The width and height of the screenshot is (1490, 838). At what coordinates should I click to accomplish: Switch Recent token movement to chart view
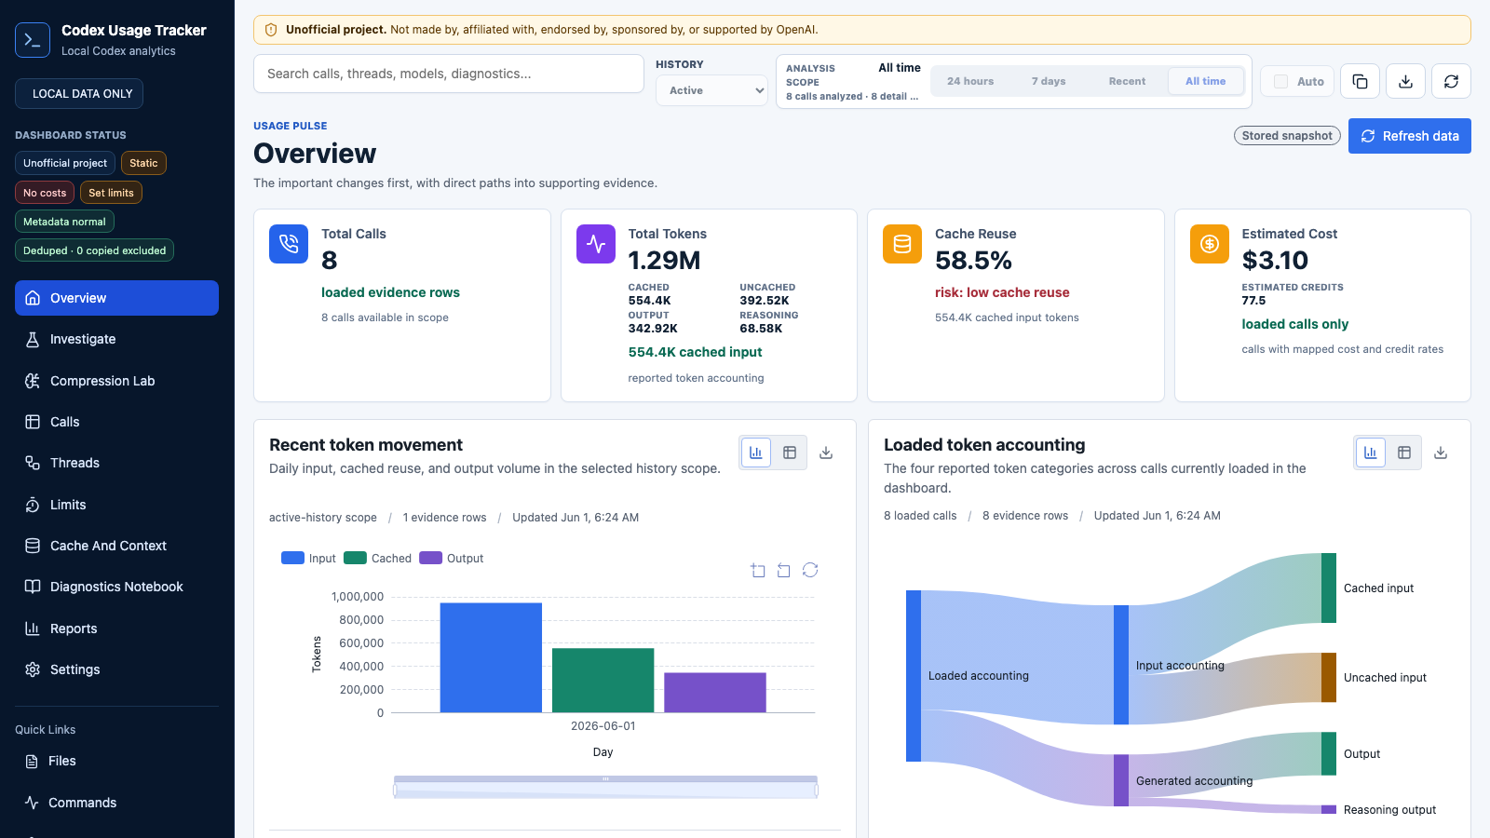(756, 453)
